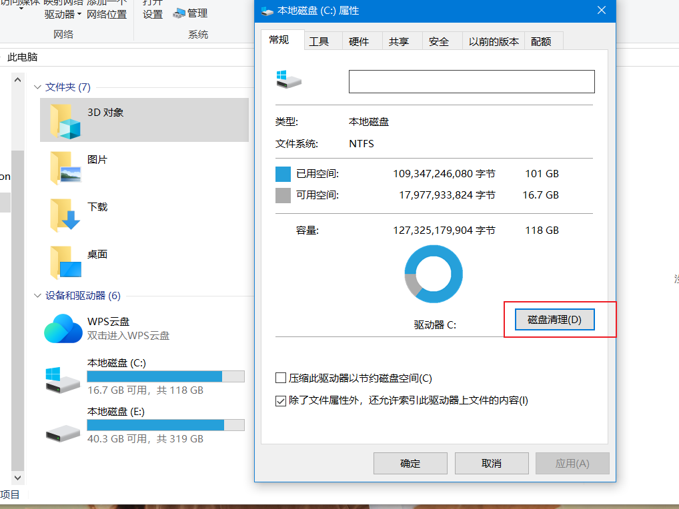
Task: Click the 本地磁盘 (E:) label in list
Action: coord(115,411)
